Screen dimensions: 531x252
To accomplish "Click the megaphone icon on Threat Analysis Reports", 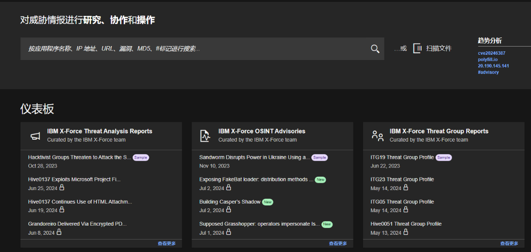I will (x=35, y=136).
